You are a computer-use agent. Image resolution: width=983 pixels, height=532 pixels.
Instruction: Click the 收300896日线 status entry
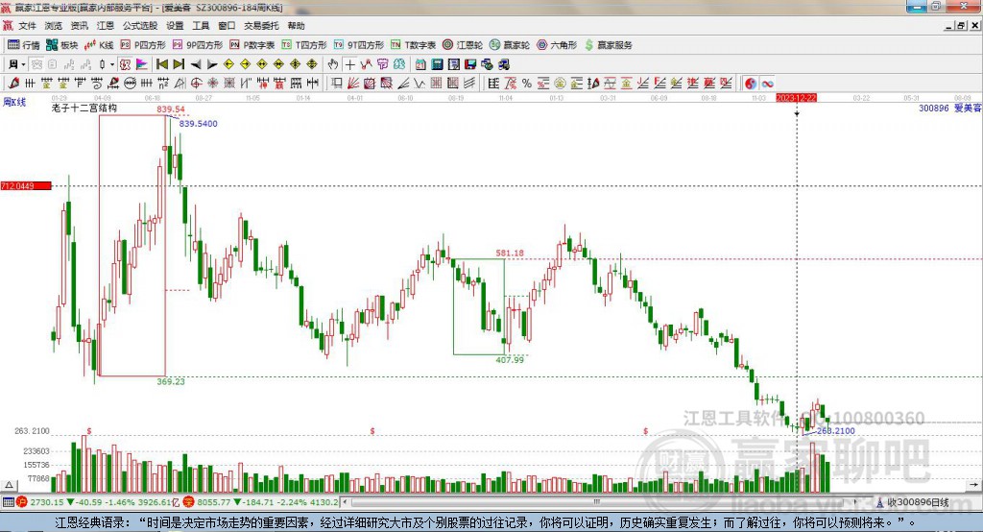click(x=913, y=502)
